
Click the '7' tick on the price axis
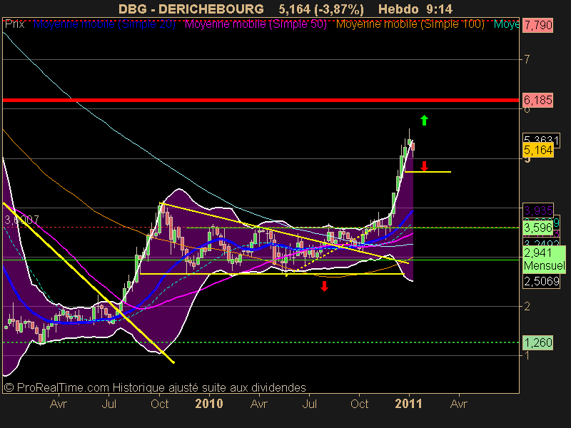[527, 59]
